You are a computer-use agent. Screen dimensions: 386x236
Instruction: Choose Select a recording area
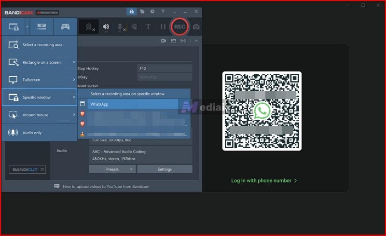coord(40,45)
